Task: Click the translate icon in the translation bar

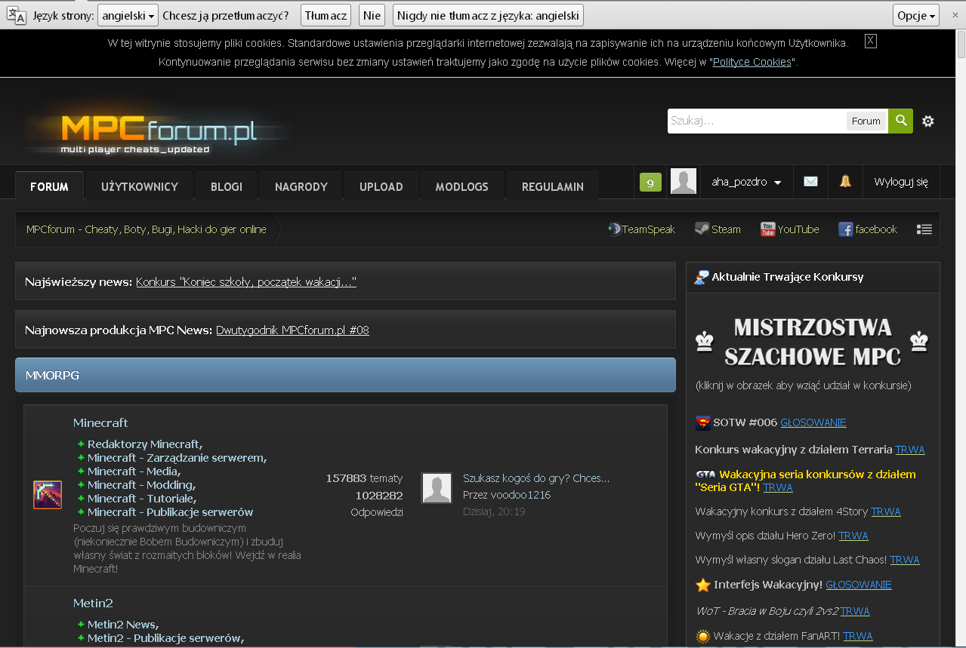Action: pyautogui.click(x=17, y=14)
